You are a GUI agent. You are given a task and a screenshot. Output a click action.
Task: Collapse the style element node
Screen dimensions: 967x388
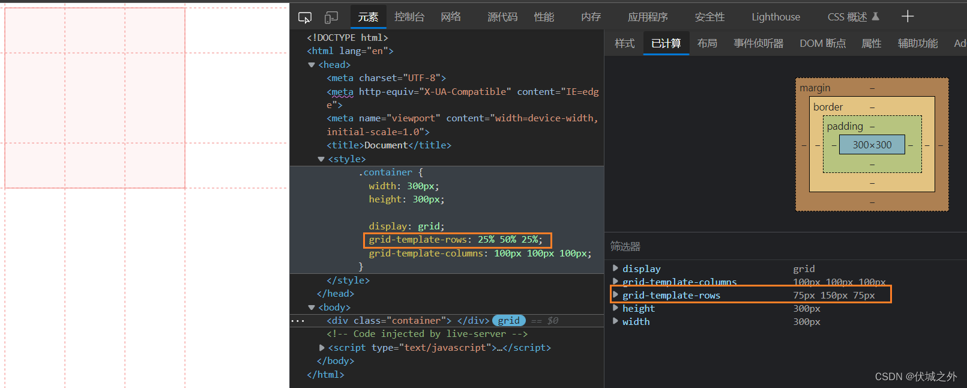[x=321, y=159]
